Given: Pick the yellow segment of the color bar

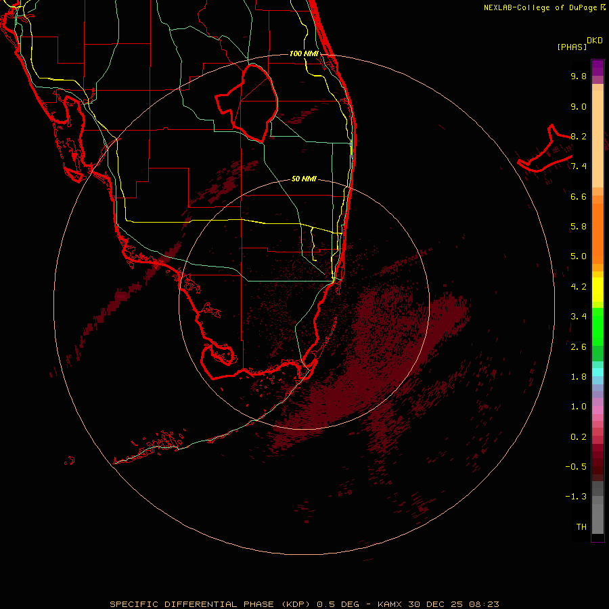Looking at the screenshot, I should click(x=597, y=290).
